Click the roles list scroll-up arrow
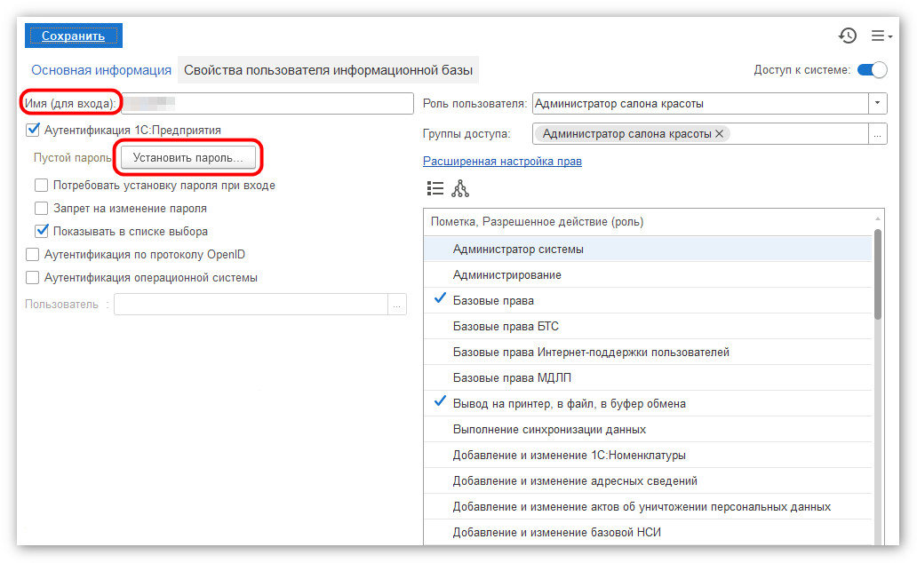The height and width of the screenshot is (563, 917). 877,218
